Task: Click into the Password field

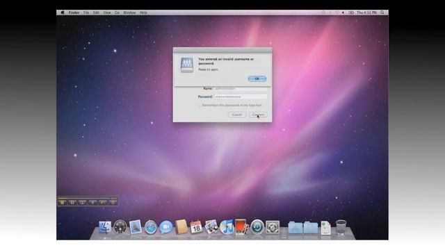Action: [241, 97]
